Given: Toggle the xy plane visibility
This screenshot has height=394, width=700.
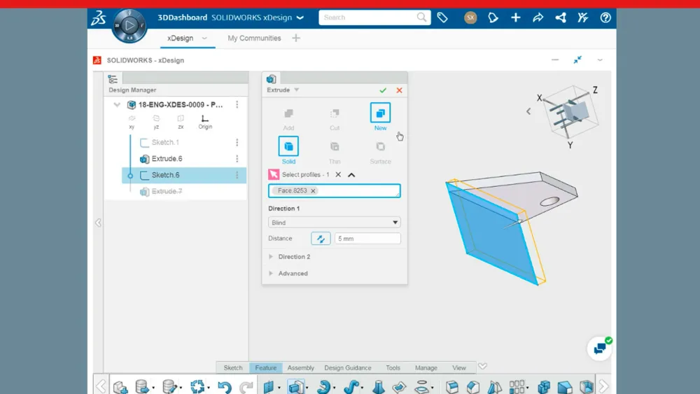Looking at the screenshot, I should [x=132, y=122].
